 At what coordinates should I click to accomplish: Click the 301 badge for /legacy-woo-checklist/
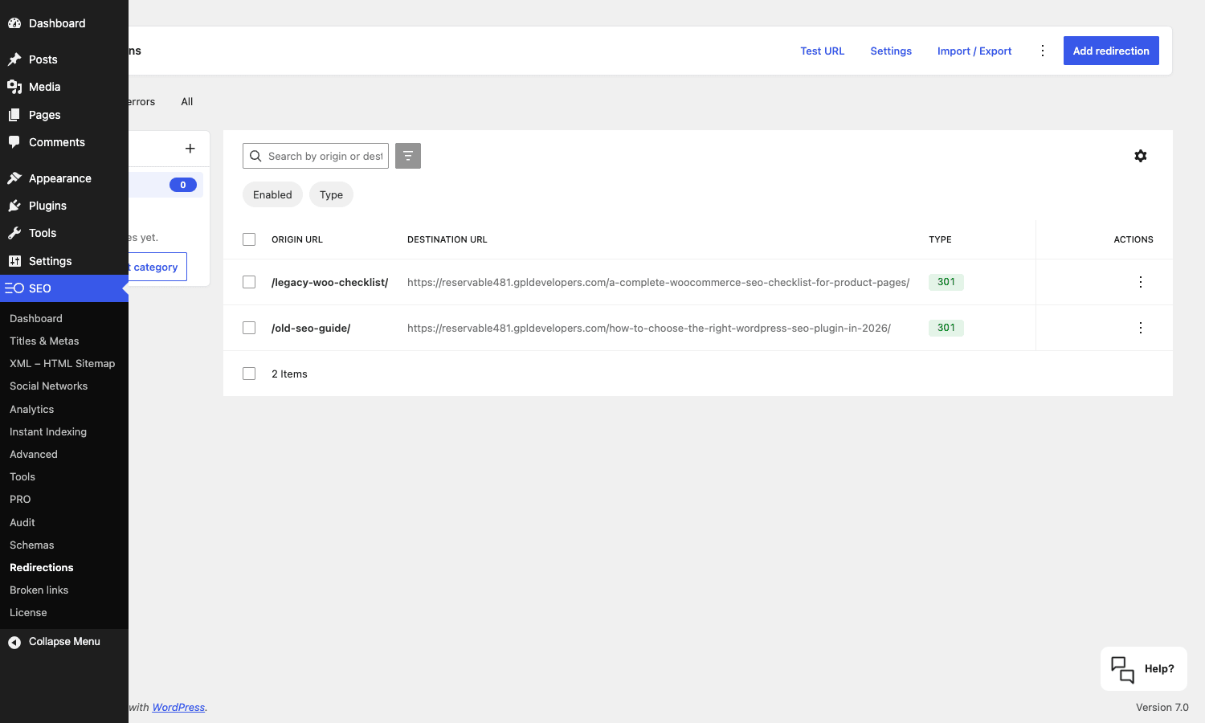point(946,282)
